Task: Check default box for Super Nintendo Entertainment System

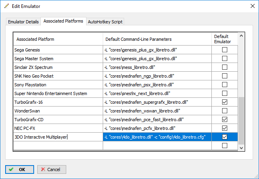Action: 224,93
